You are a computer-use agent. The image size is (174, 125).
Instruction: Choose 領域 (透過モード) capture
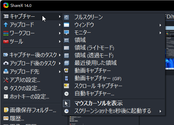pyautogui.click(x=114, y=56)
